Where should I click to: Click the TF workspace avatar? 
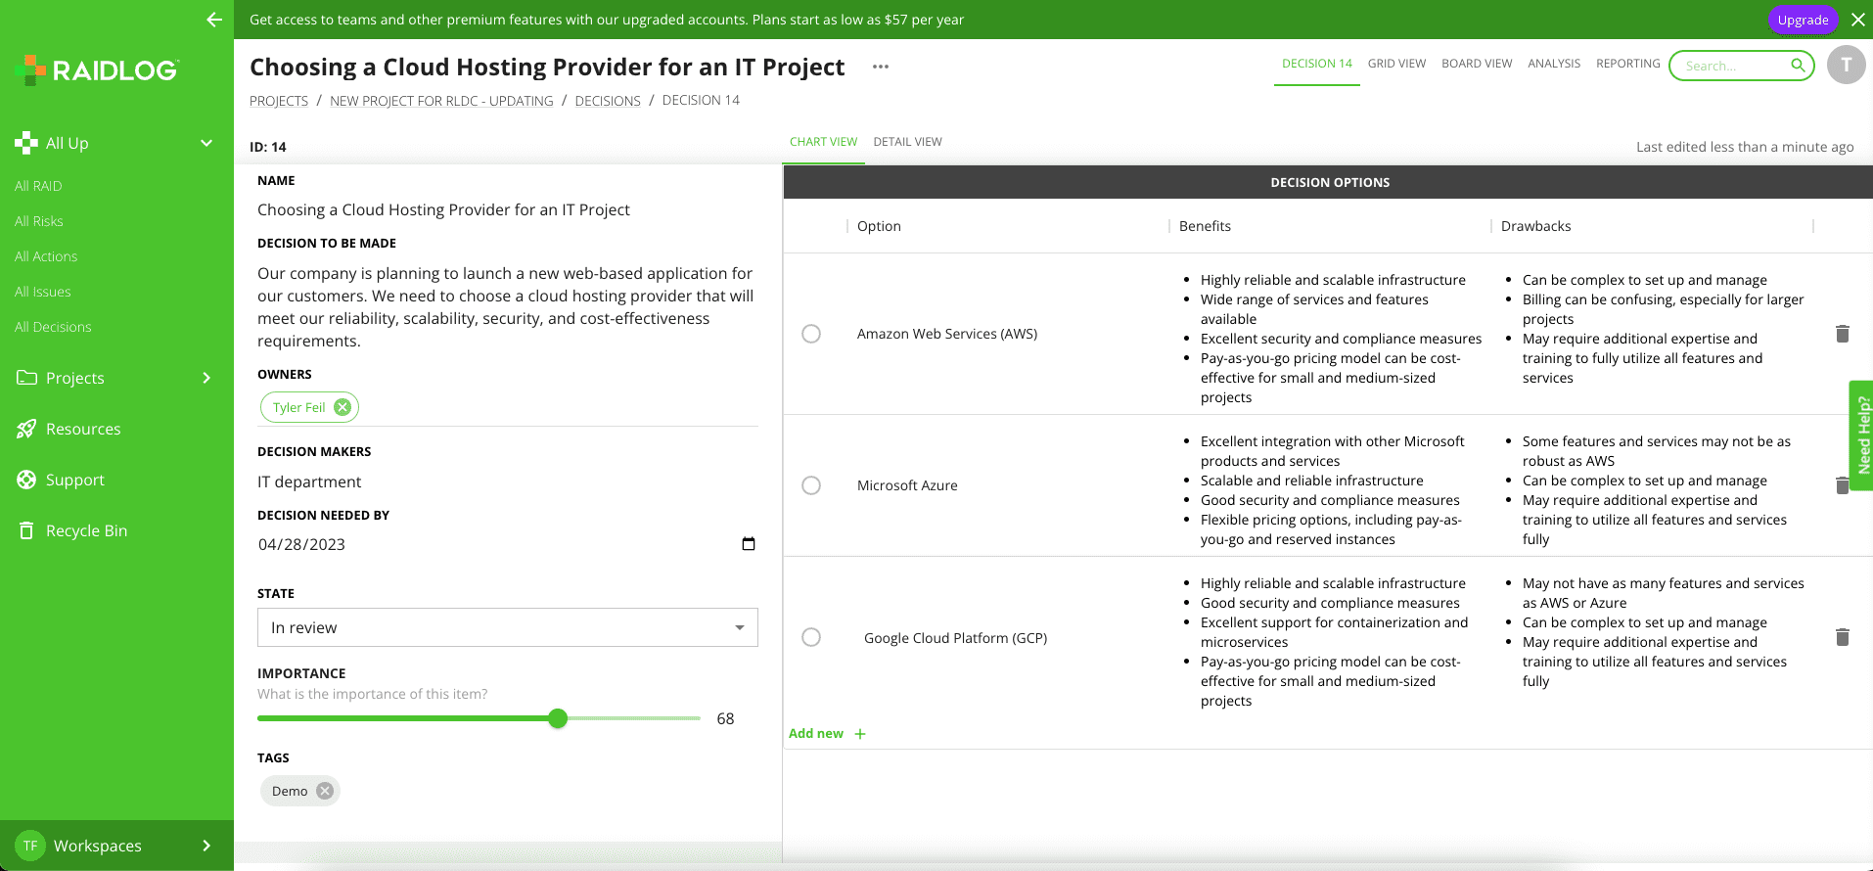click(x=30, y=846)
